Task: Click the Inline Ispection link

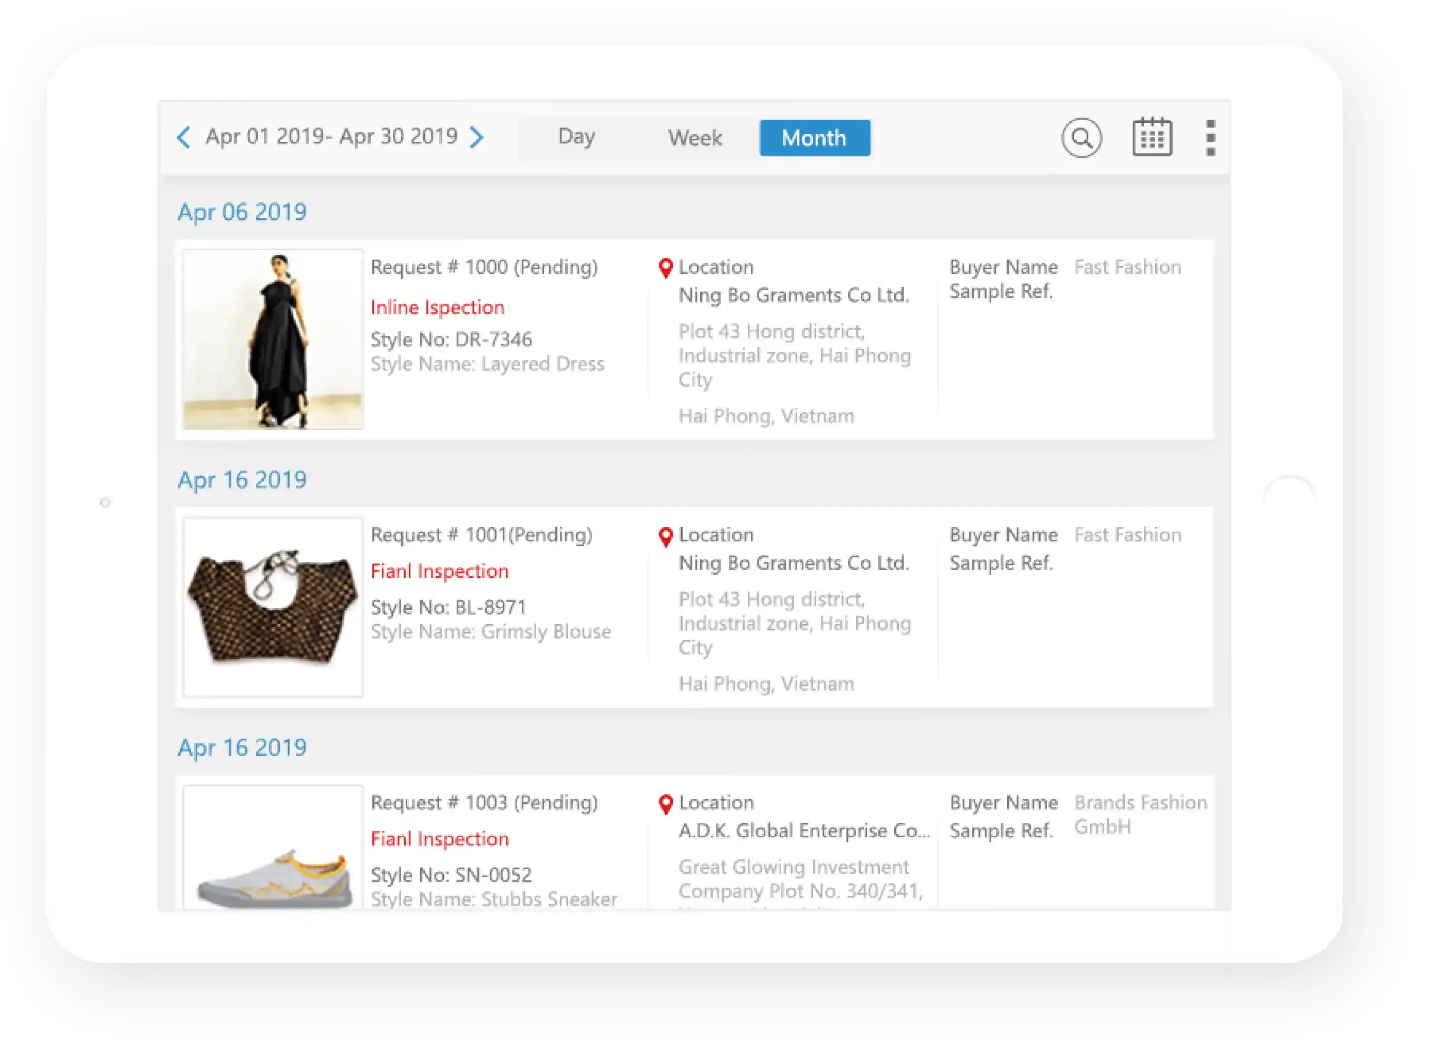Action: click(438, 308)
